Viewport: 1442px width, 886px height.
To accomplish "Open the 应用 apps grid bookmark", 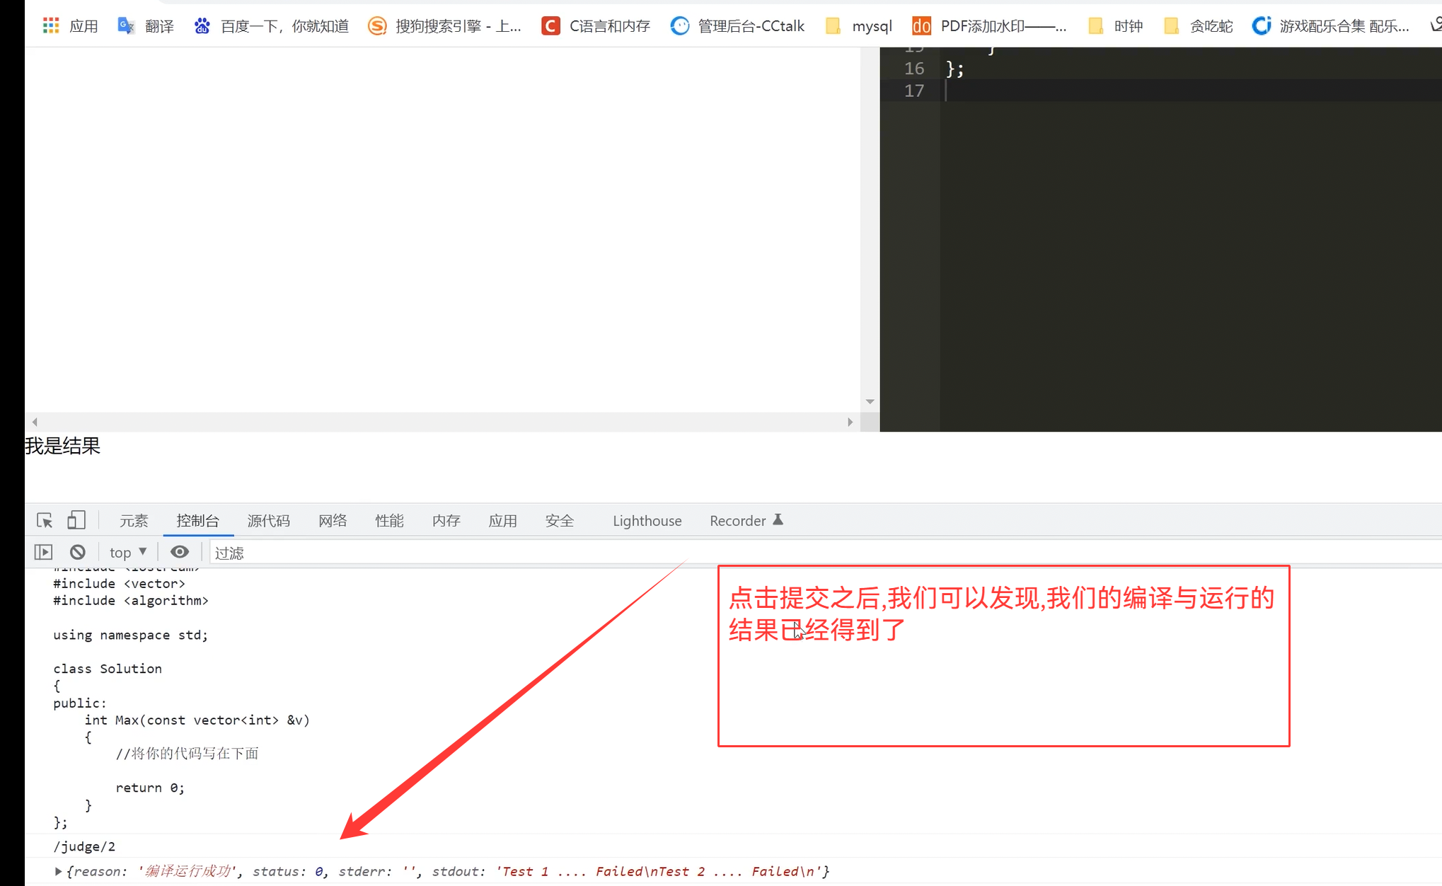I will point(70,26).
